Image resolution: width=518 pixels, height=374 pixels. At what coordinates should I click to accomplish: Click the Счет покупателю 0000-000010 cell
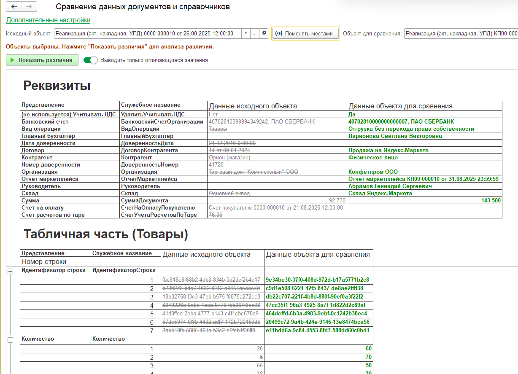277,207
